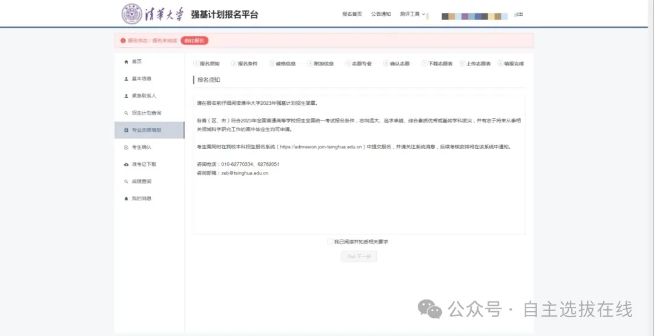Check the 我已阅读并知悉相关要求 checkbox
Screen dimensions: 654x336
tap(330, 242)
